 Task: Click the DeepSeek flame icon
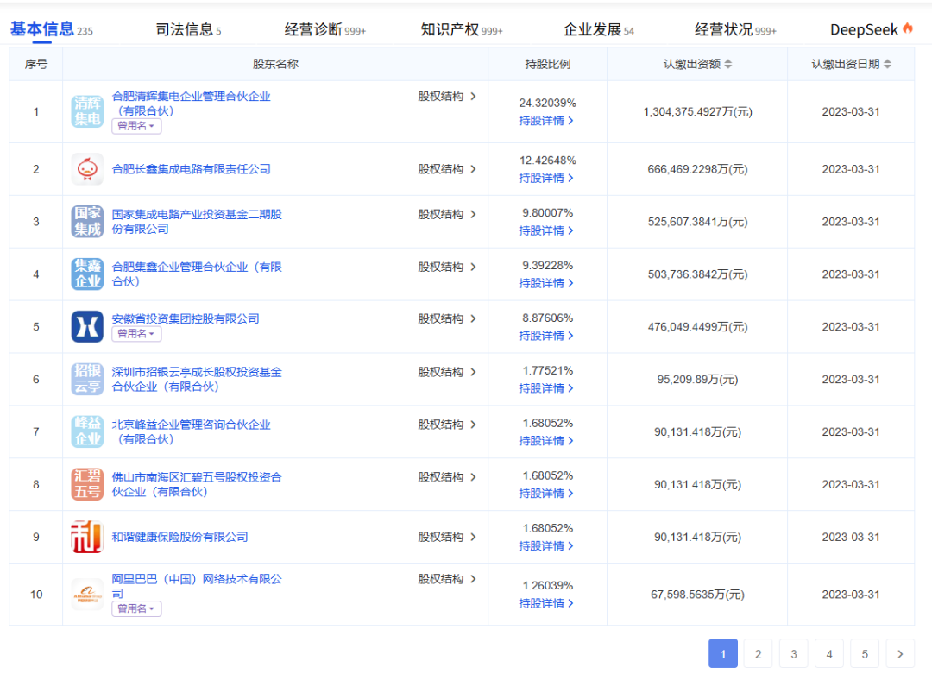(x=908, y=28)
